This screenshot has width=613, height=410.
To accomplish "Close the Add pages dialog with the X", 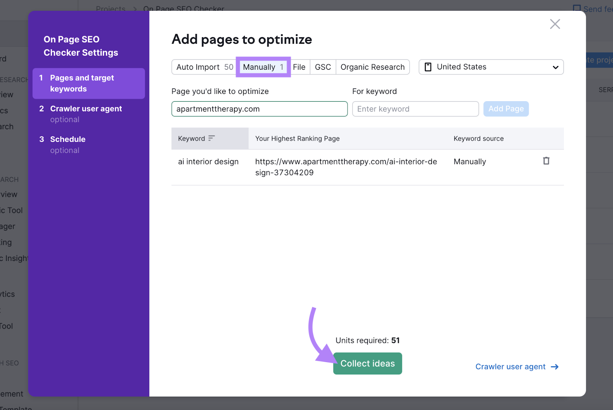I will coord(555,24).
